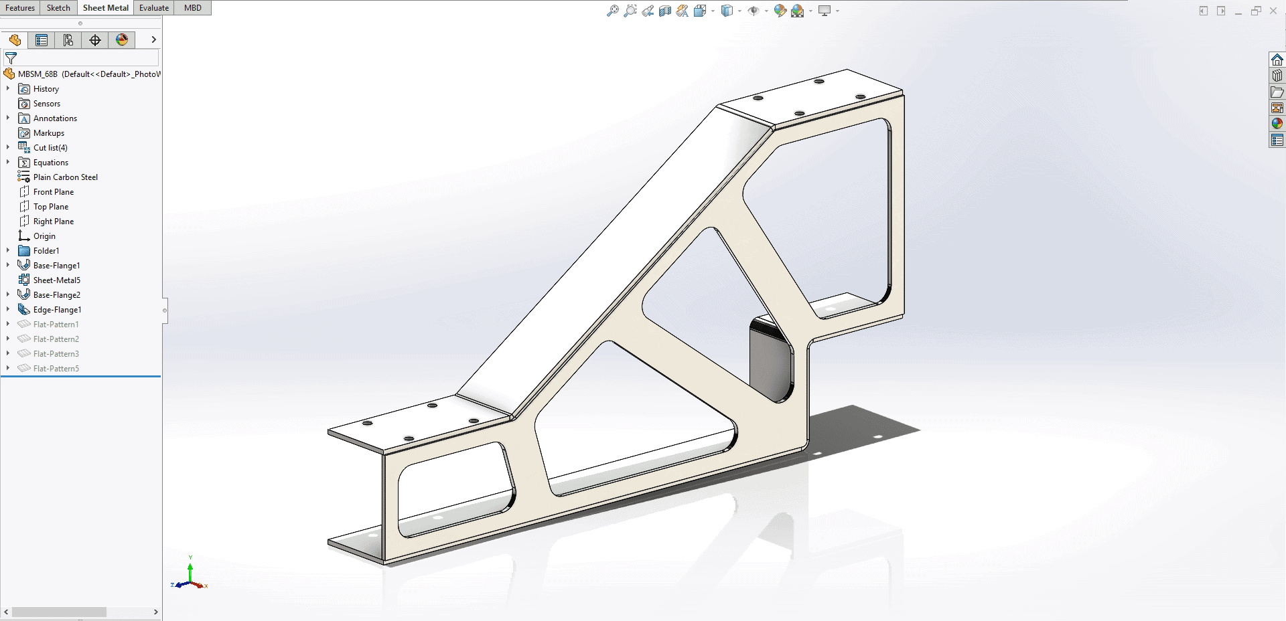Click the tile-left document window icon
1286x621 pixels.
point(1204,11)
